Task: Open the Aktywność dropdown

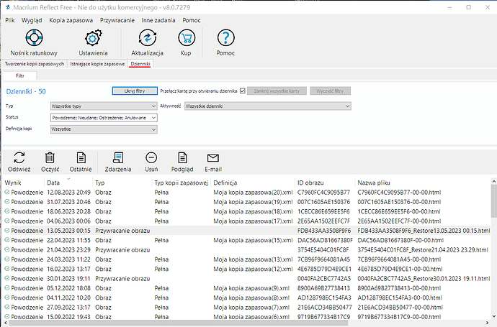Action: coord(268,106)
